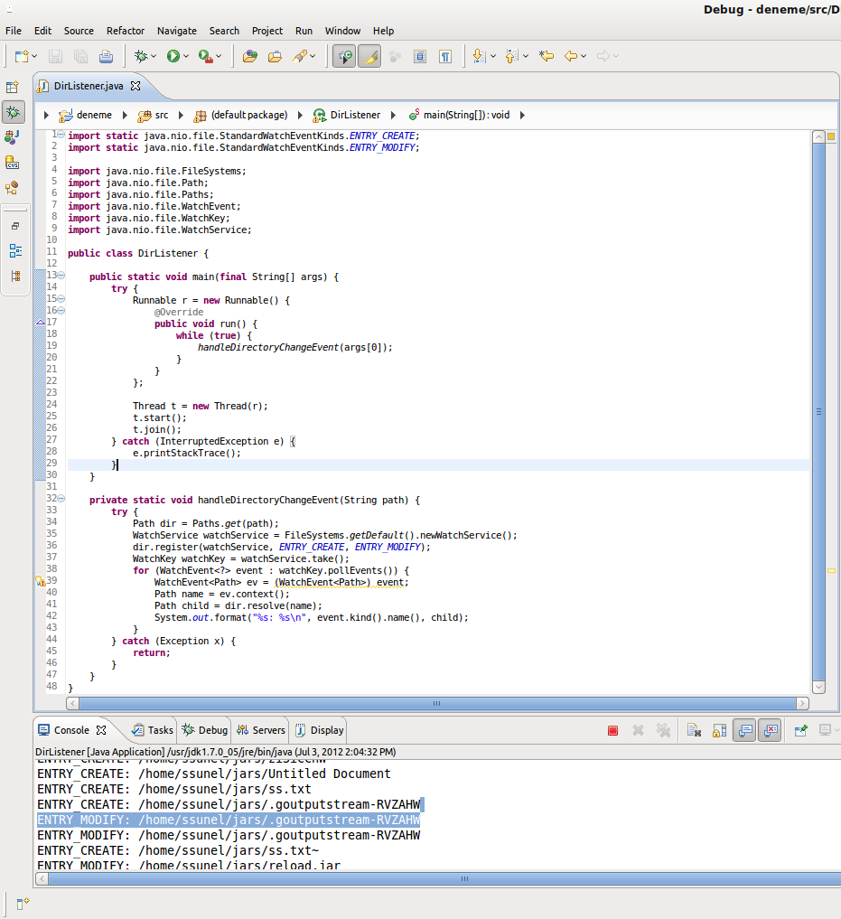The image size is (841, 919).
Task: Open Perspective using top sidebar icon
Action: (x=13, y=88)
